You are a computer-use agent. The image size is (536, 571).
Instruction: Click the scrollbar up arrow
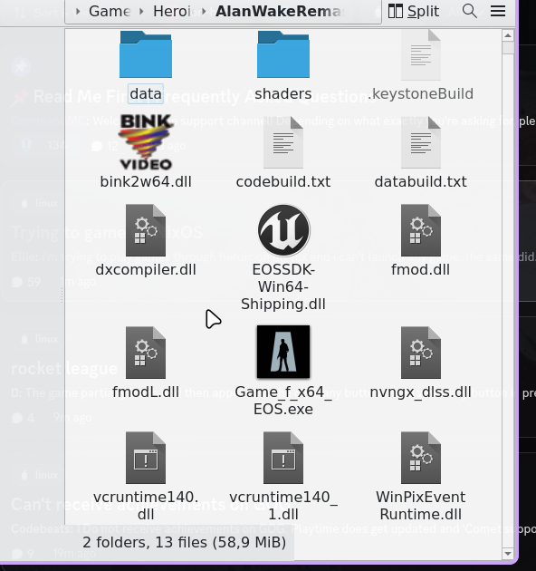(508, 35)
